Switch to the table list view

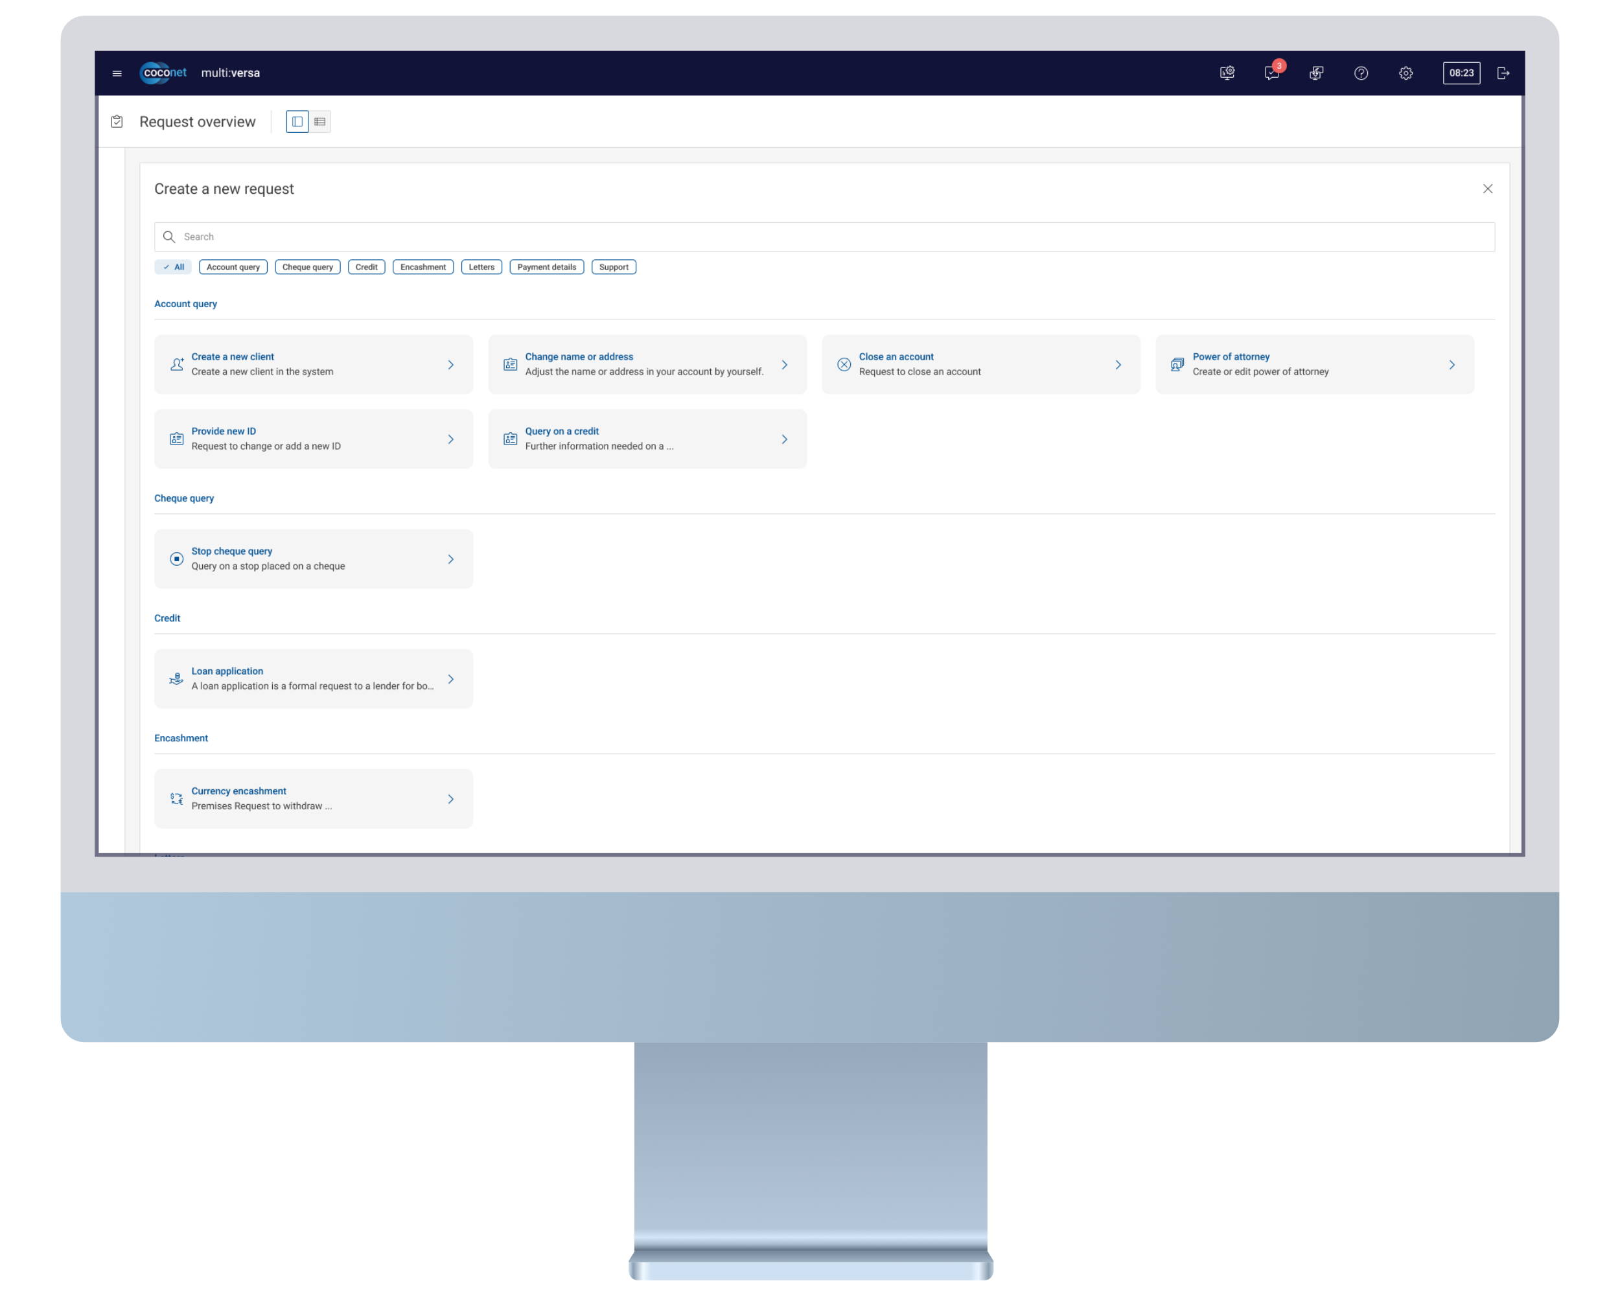click(x=320, y=122)
